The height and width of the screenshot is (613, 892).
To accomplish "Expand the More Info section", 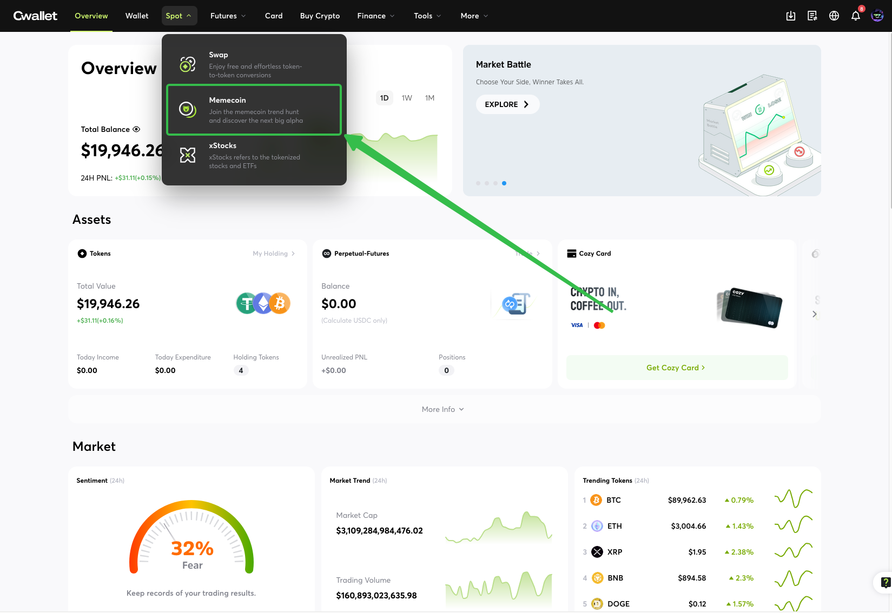I will pos(443,409).
